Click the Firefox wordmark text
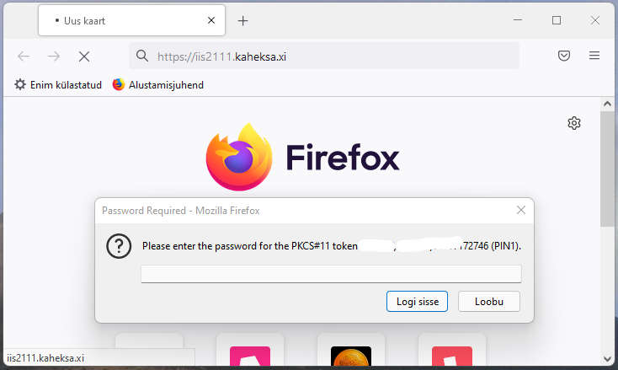The width and height of the screenshot is (618, 370). point(342,158)
